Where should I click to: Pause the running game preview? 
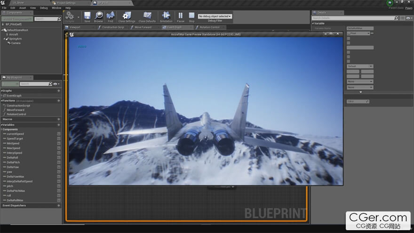pos(181,16)
